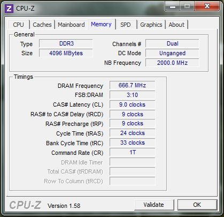Select the DC Mode value Unganged
Screen dimensions: 224x217
(x=172, y=53)
